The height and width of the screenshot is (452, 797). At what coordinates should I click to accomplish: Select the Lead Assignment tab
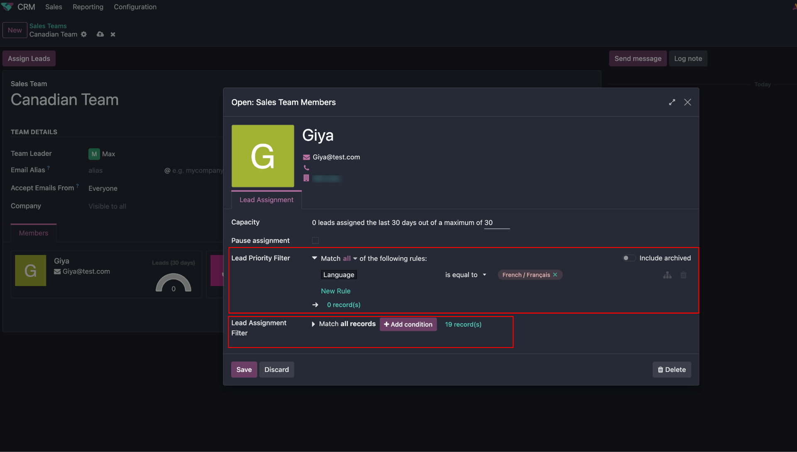(266, 200)
